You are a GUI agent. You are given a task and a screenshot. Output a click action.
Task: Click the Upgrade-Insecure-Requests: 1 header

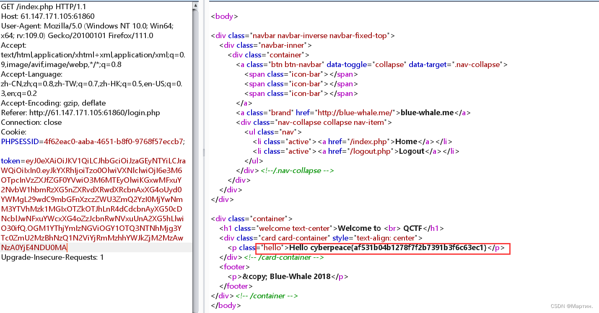pyautogui.click(x=52, y=257)
